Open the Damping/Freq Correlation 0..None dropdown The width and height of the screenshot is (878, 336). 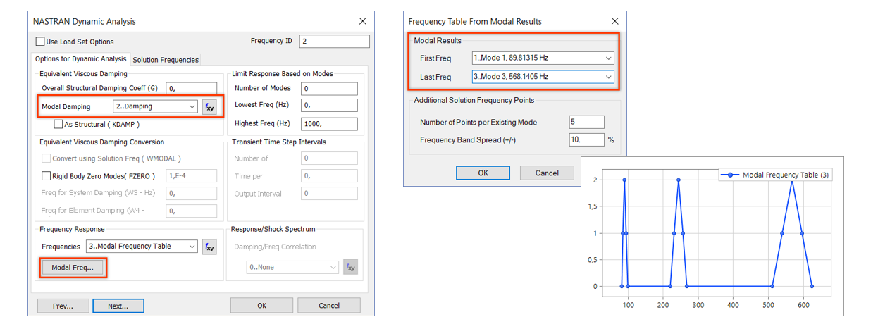pos(292,268)
